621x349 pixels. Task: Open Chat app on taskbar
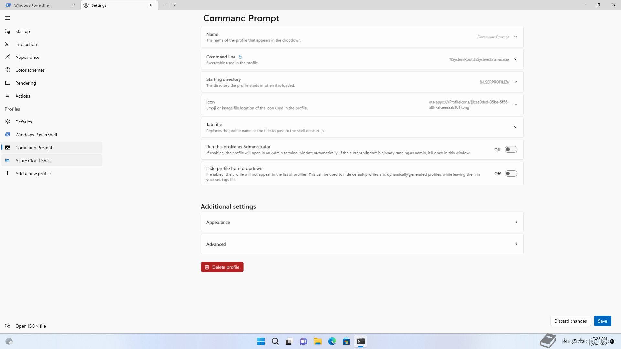coord(303,342)
